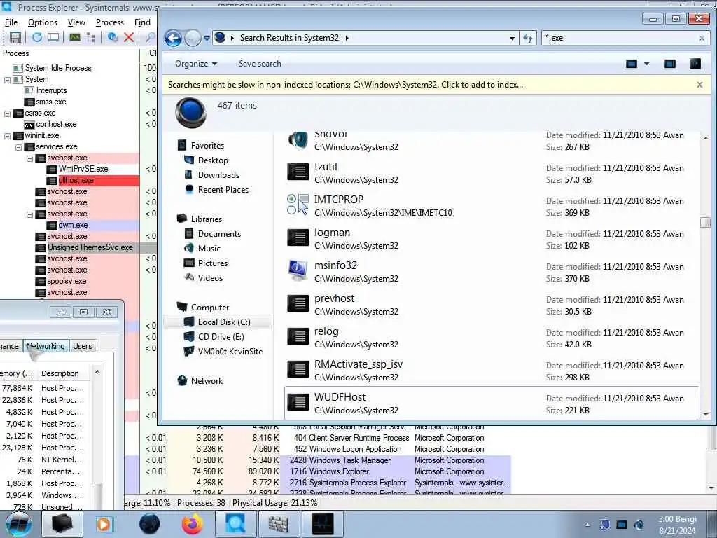Select UnsignedThemesSvc.exe in process tree
The width and height of the screenshot is (717, 538).
[x=90, y=247]
